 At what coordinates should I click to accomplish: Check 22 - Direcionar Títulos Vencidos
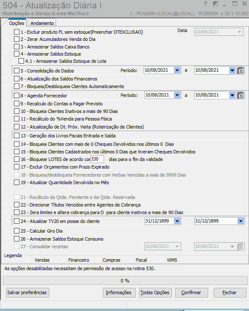(x=17, y=205)
